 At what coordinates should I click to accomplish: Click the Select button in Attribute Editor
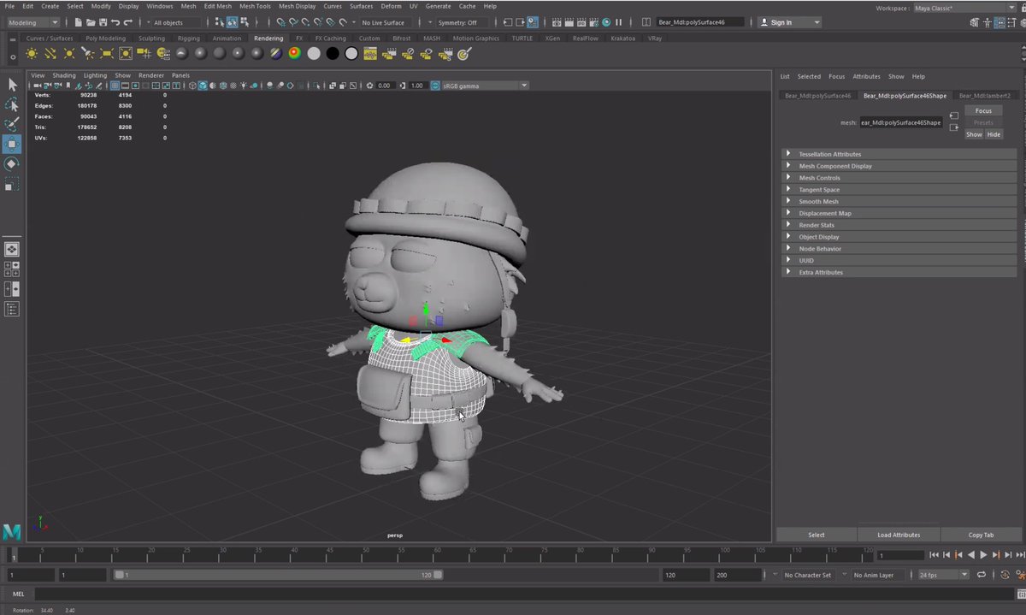click(817, 535)
